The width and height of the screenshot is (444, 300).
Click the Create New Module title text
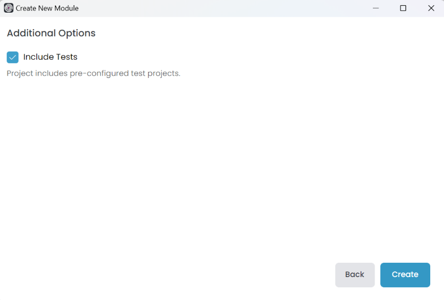click(47, 8)
